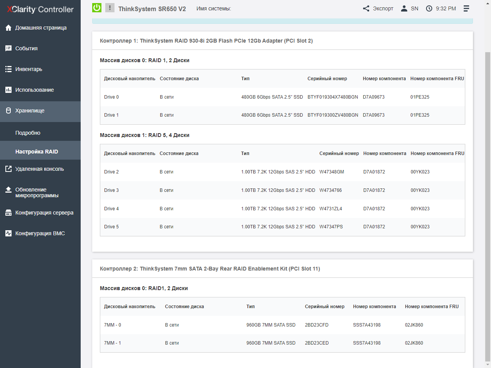Click the gray alert exclamation icon
The height and width of the screenshot is (368, 491).
point(110,8)
